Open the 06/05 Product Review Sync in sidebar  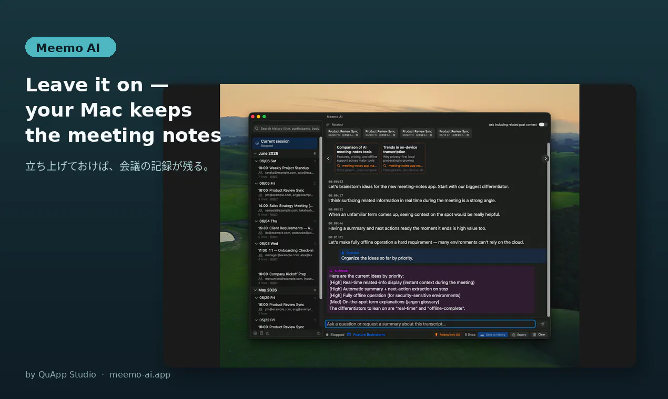coord(286,194)
